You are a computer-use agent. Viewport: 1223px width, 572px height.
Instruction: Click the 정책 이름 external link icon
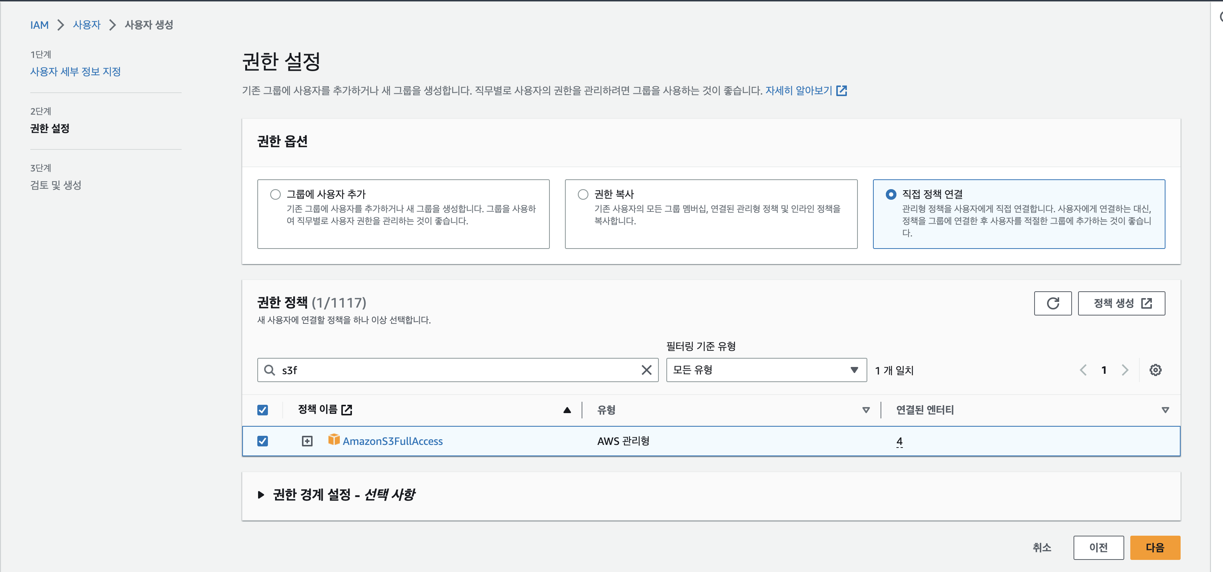tap(347, 409)
